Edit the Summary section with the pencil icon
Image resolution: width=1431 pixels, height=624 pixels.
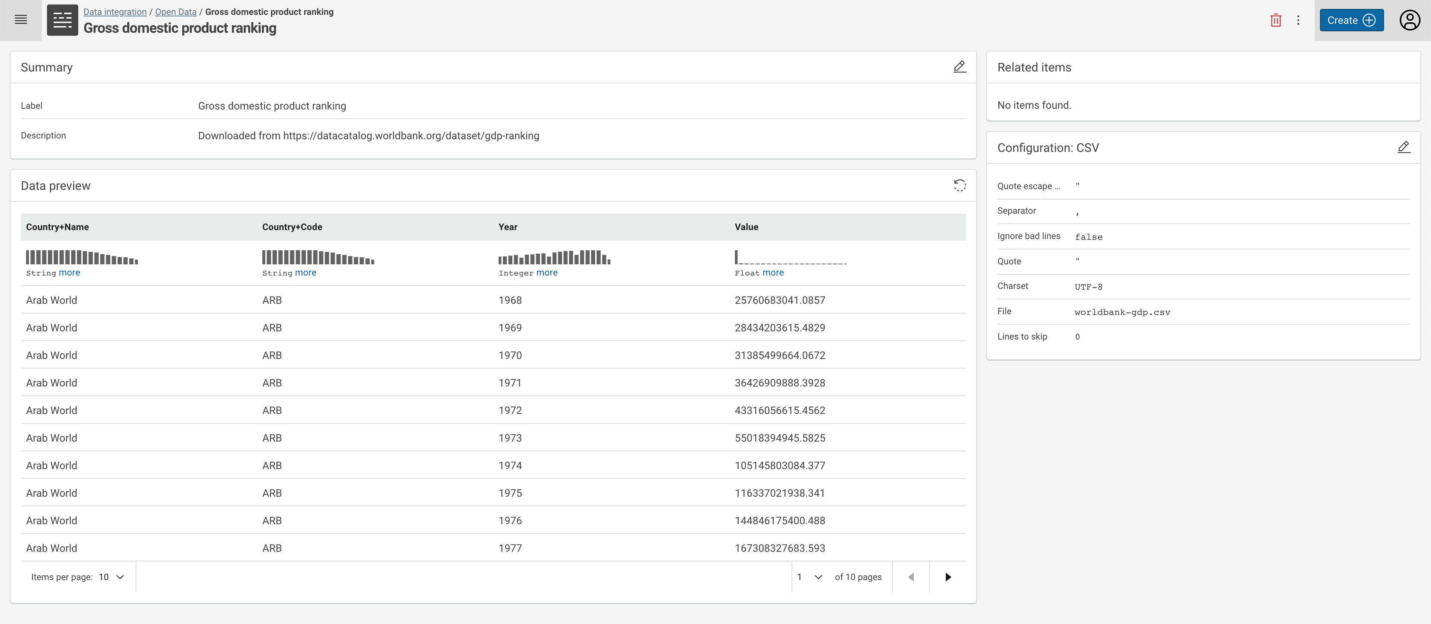click(x=959, y=67)
